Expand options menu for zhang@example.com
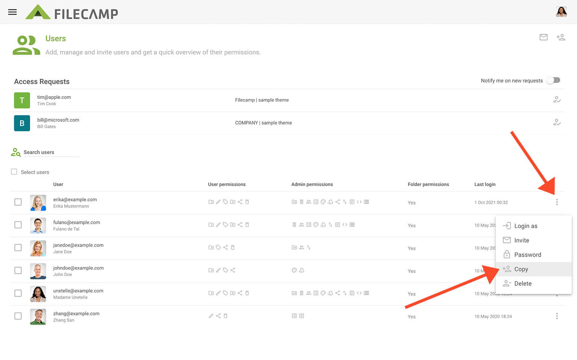577x360 pixels. (557, 316)
